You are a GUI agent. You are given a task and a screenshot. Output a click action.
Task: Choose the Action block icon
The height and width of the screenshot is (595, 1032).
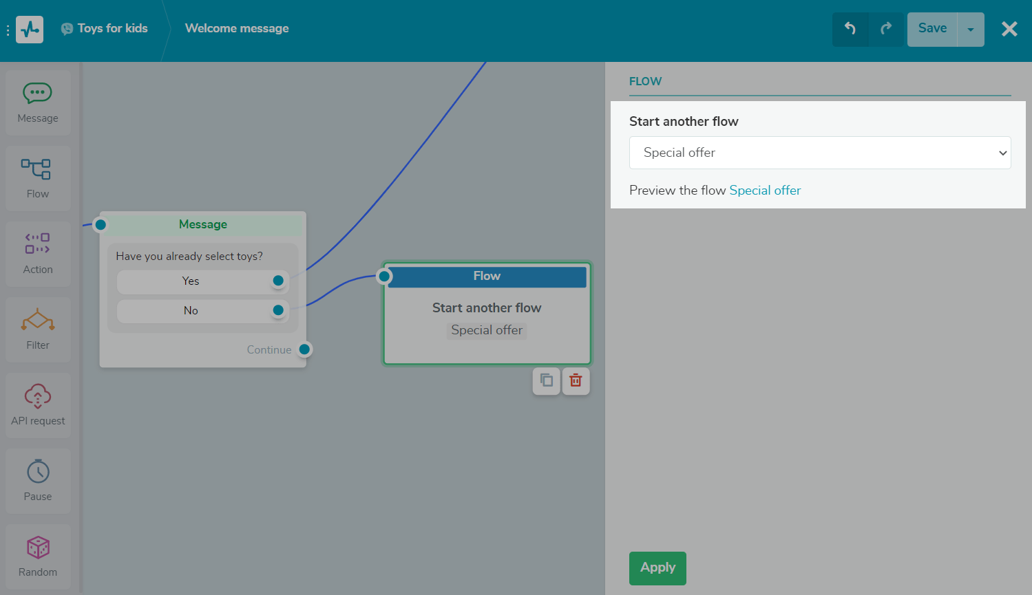[38, 254]
